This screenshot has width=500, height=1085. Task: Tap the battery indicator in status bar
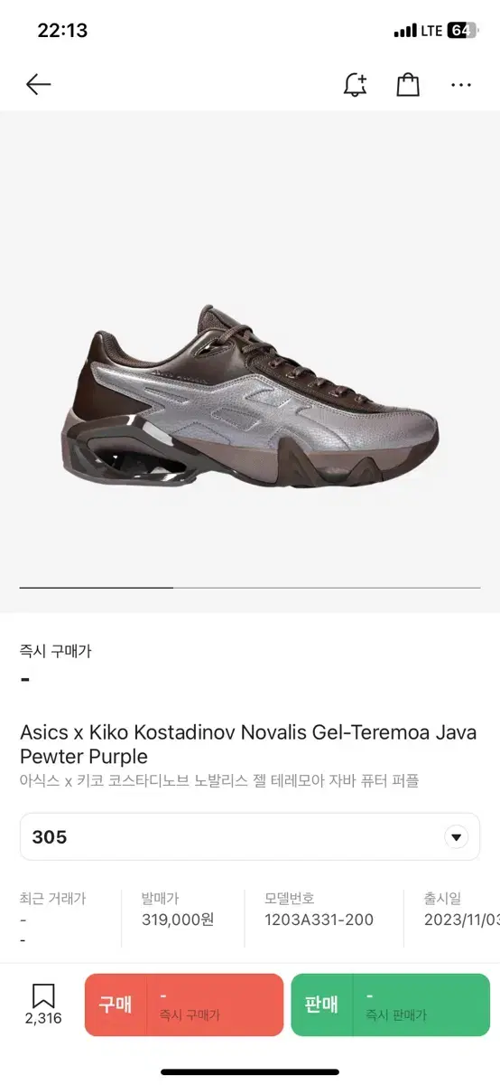pyautogui.click(x=460, y=31)
